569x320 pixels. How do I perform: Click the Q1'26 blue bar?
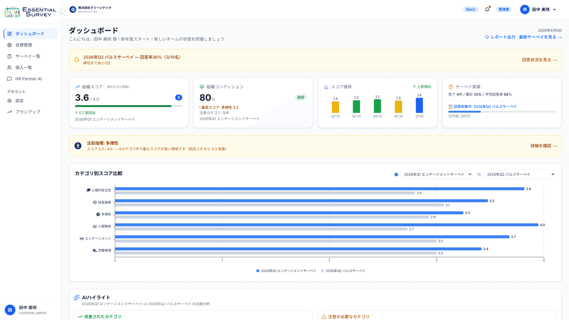pos(419,105)
